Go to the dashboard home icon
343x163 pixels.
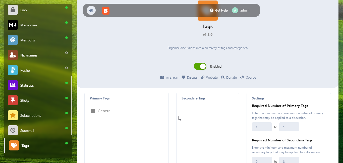pos(91,10)
